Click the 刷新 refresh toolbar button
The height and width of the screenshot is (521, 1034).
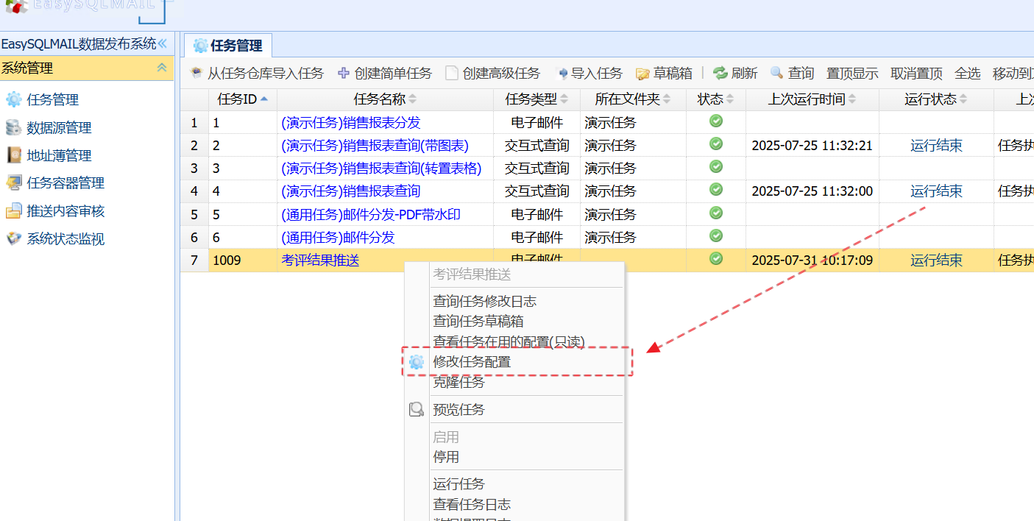(x=735, y=74)
